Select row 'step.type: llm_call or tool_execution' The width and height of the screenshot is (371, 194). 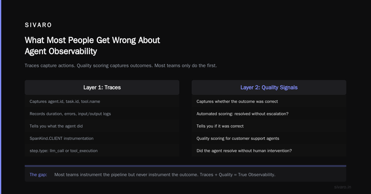coord(102,151)
